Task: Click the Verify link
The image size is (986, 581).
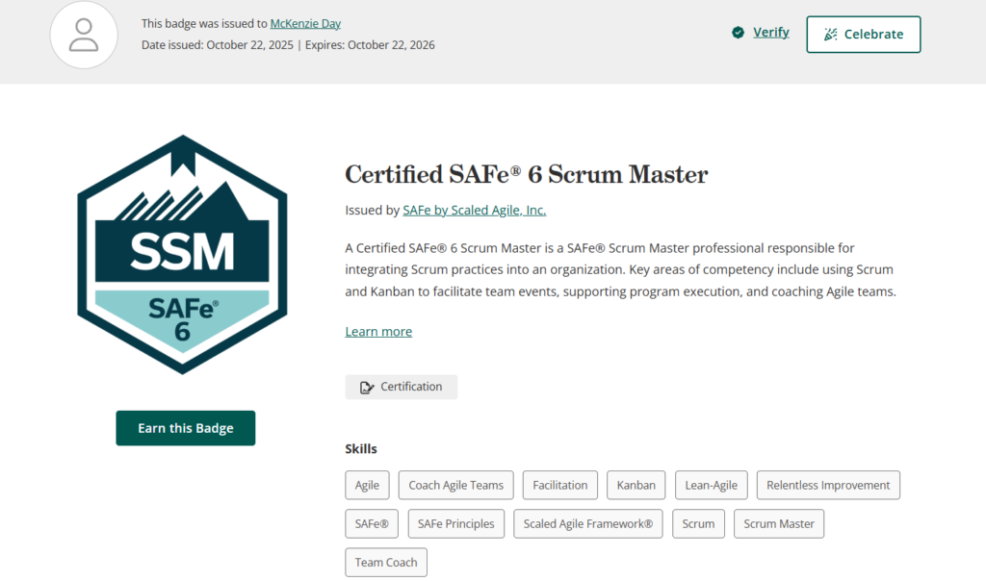Action: pos(770,33)
